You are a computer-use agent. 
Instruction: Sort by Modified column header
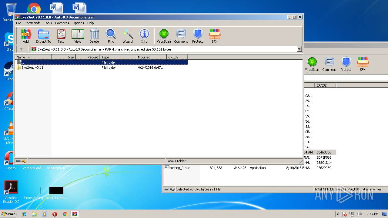[x=152, y=57]
